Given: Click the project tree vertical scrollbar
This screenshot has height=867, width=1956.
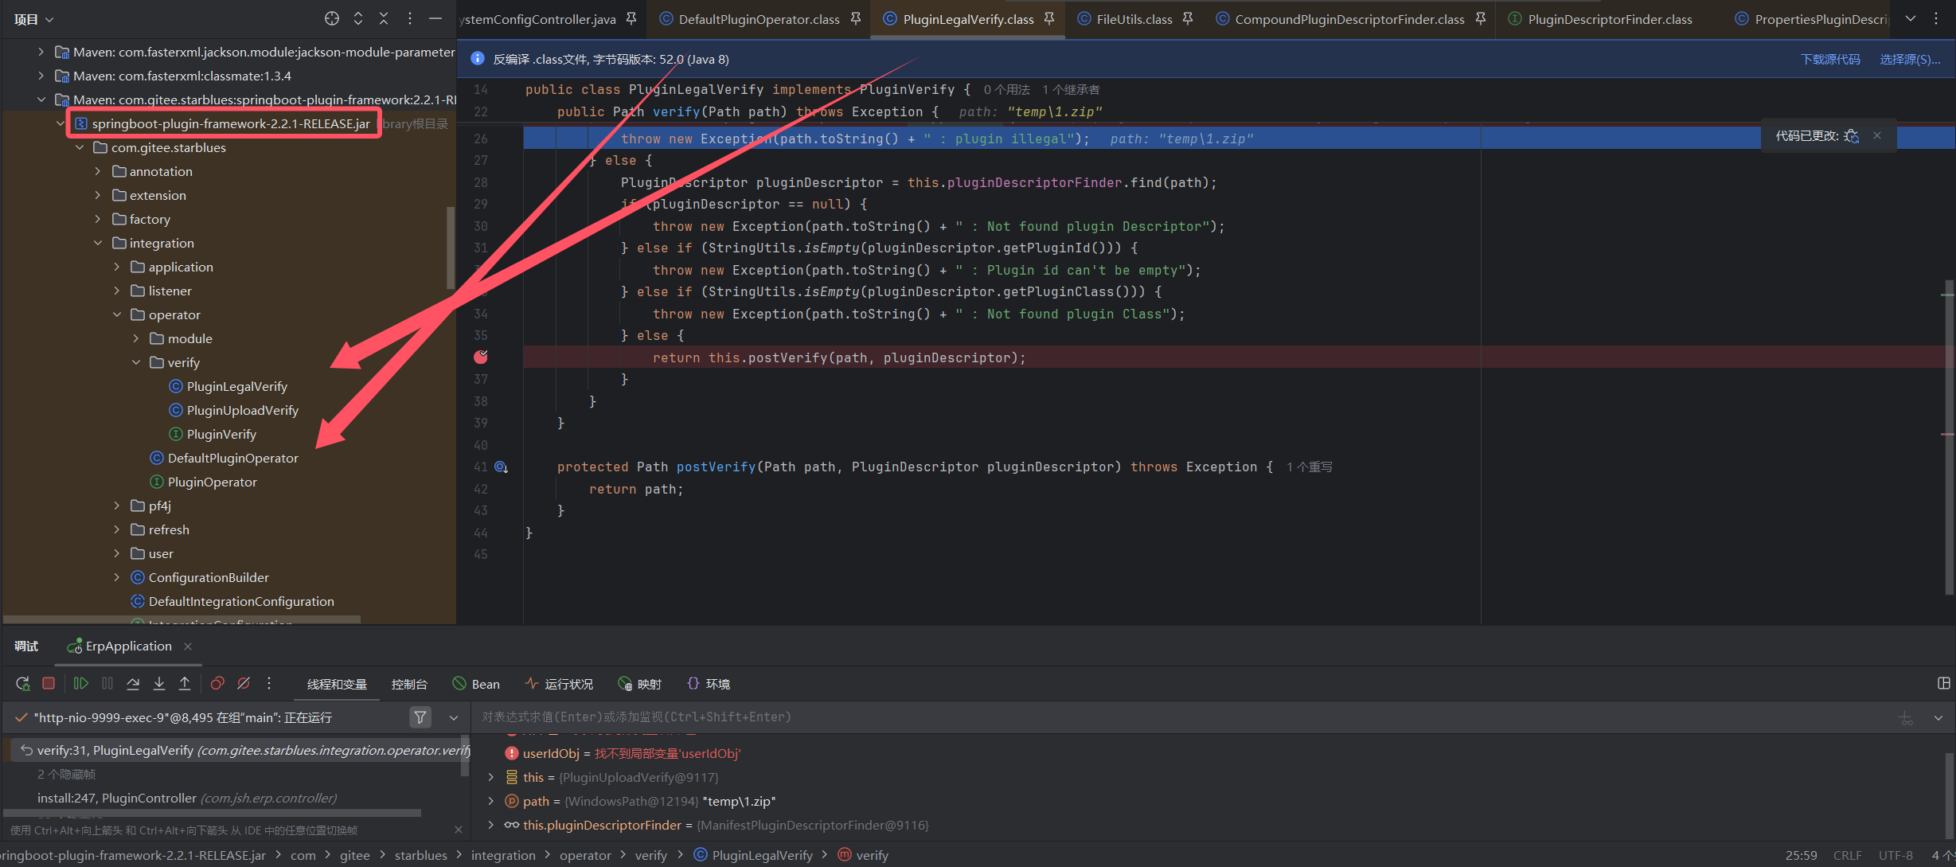Looking at the screenshot, I should tap(451, 247).
